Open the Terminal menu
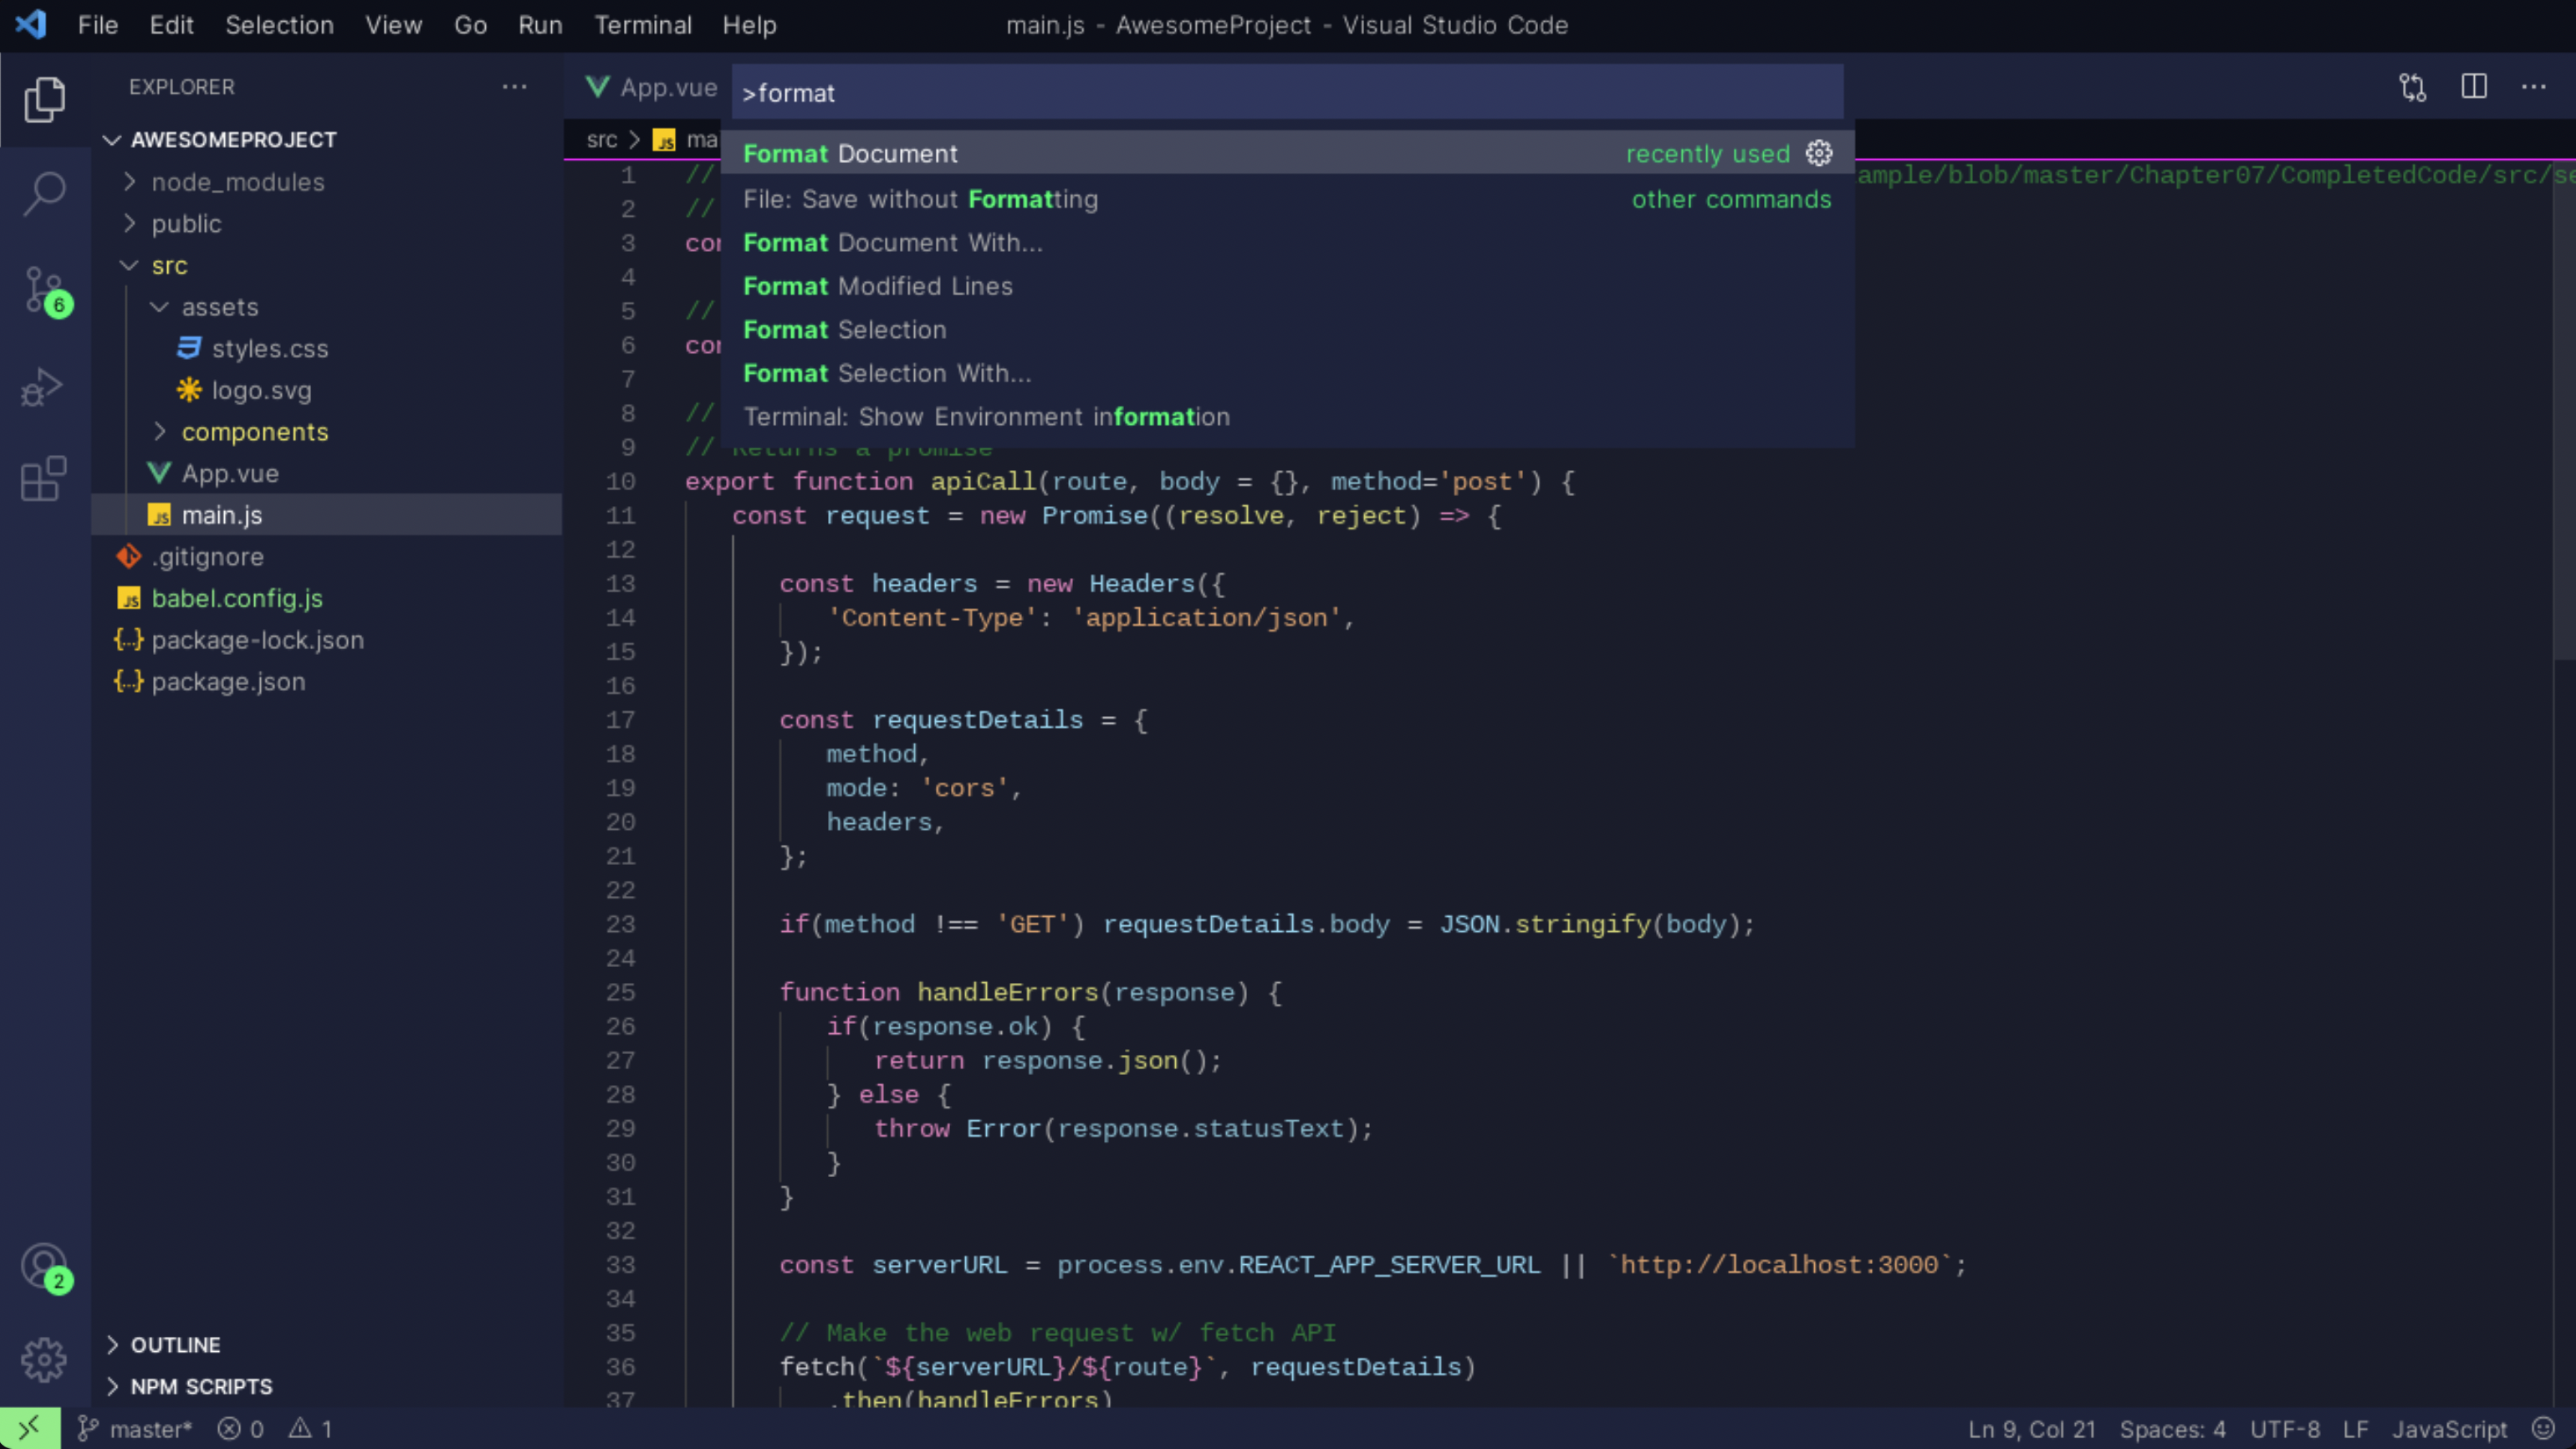Image resolution: width=2576 pixels, height=1449 pixels. (x=642, y=25)
